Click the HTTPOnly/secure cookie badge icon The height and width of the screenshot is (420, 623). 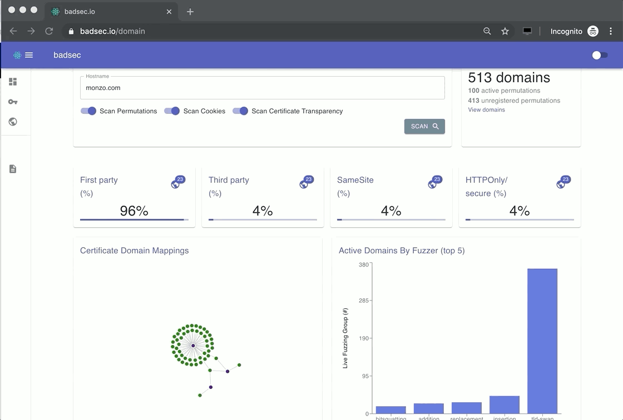click(563, 182)
